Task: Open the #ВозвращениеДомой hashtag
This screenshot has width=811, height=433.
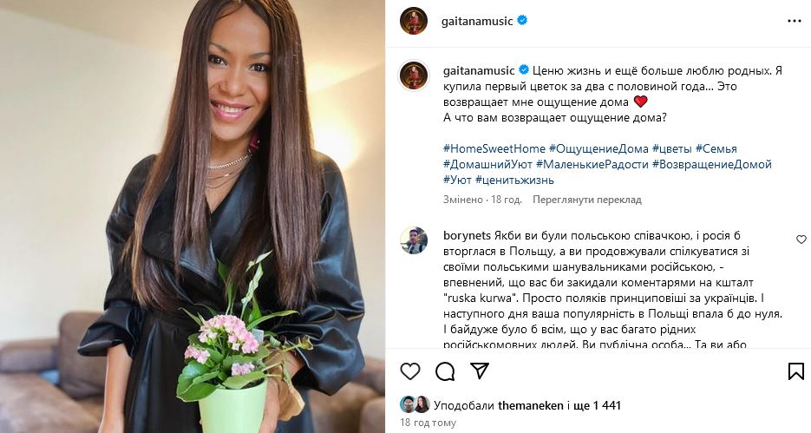Action: (x=712, y=164)
